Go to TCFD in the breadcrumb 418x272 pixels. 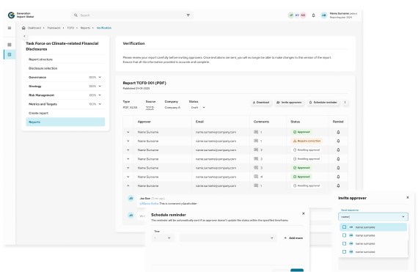tap(70, 28)
